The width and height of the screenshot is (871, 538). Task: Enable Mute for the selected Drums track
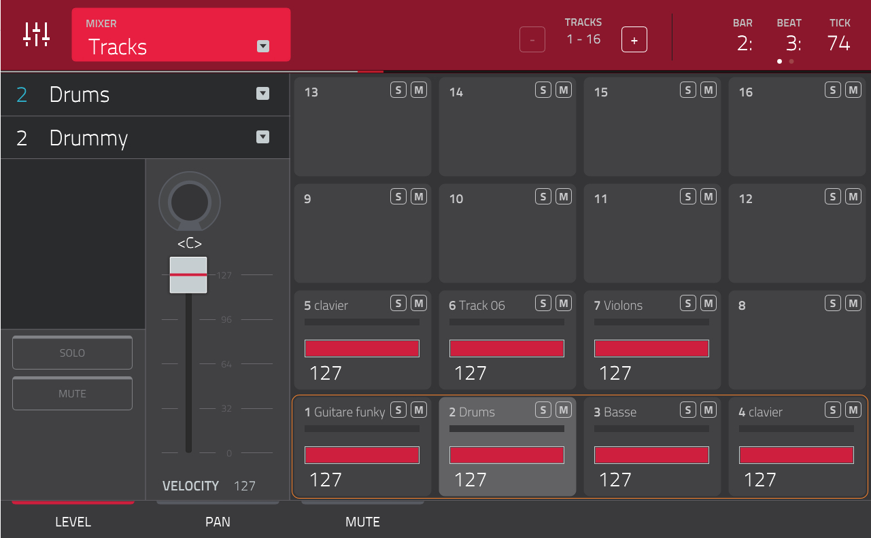click(x=72, y=393)
